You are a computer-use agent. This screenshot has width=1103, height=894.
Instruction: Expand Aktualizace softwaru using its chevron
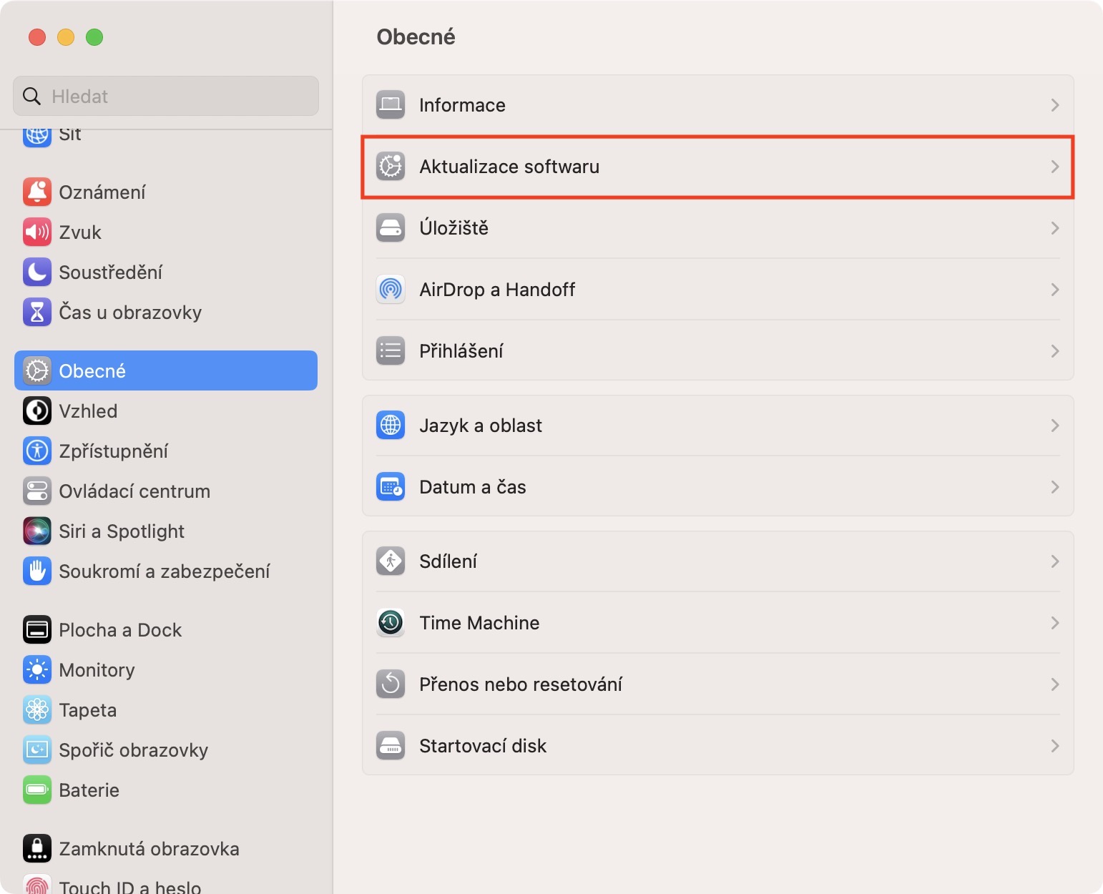[x=1055, y=167]
